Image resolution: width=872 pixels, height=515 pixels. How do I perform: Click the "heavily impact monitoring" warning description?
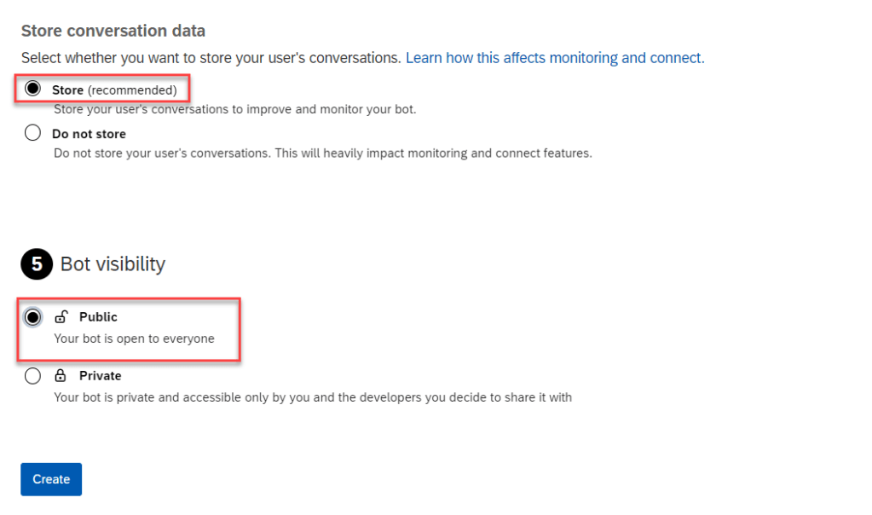point(322,153)
